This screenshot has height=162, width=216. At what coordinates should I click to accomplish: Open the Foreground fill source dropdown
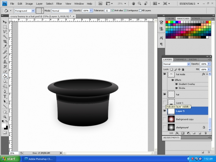click(x=33, y=10)
